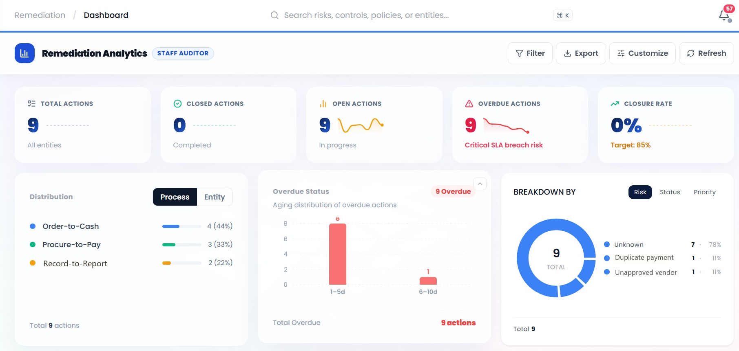This screenshot has width=739, height=351.
Task: Click the Record-to-Report orange legend dot
Action: coord(33,263)
